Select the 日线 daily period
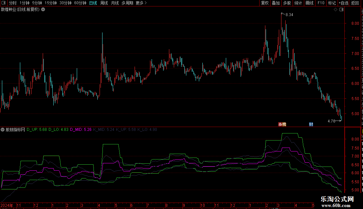This screenshot has height=209, width=363. click(93, 3)
